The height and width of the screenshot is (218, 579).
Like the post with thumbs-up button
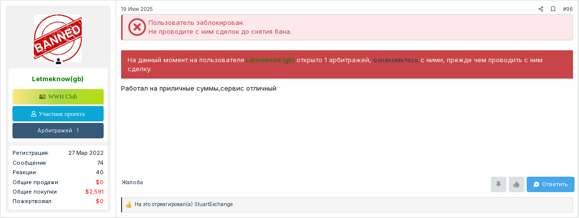pos(516,185)
